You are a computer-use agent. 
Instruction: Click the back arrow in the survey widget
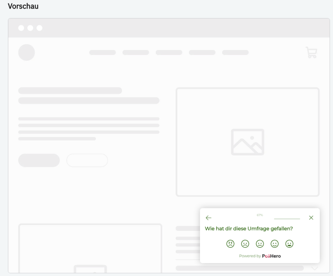point(208,218)
